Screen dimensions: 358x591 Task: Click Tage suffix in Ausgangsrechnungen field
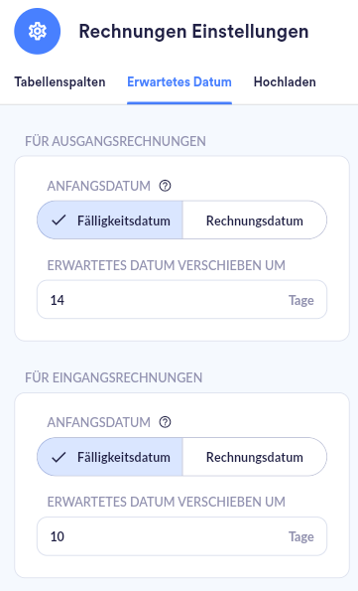(301, 300)
